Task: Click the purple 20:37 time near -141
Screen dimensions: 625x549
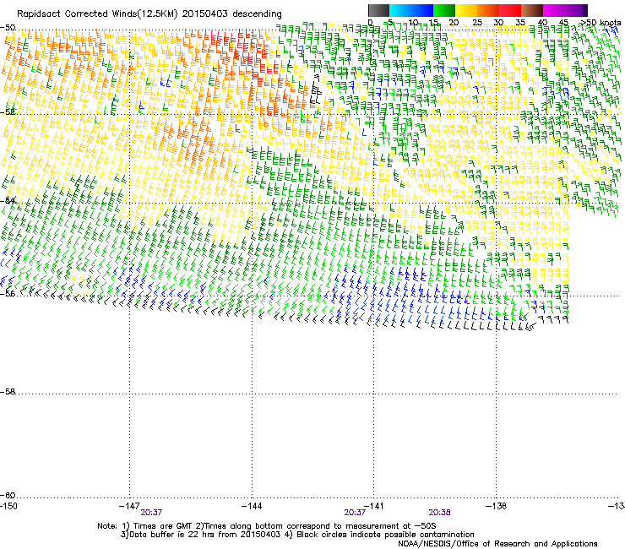Action: coord(355,513)
